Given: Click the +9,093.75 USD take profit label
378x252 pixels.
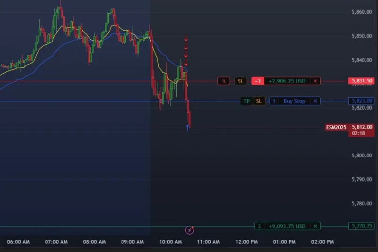Looking at the screenshot, I should [287, 226].
